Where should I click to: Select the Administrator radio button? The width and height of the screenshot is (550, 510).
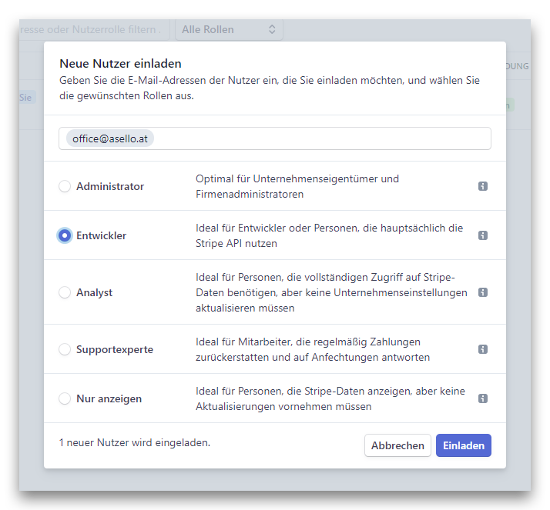coord(65,186)
